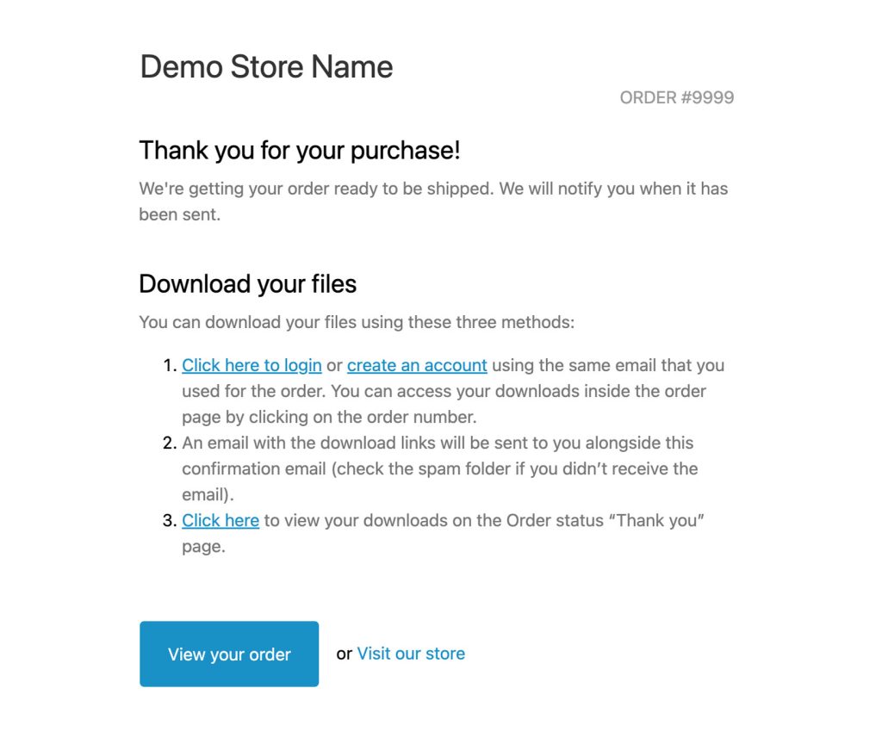Click the "Download your files" heading
This screenshot has width=882, height=744.
[247, 284]
